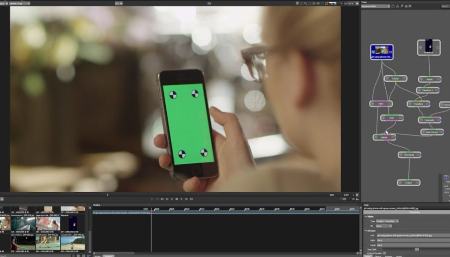
Task: Switch to the Object tab
Action: pos(377,256)
